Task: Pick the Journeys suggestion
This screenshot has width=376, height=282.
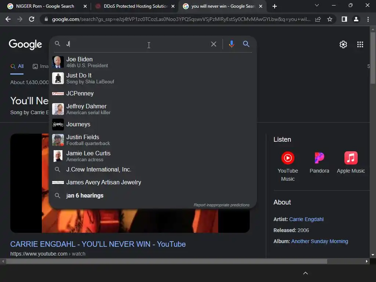Action: 153,124
